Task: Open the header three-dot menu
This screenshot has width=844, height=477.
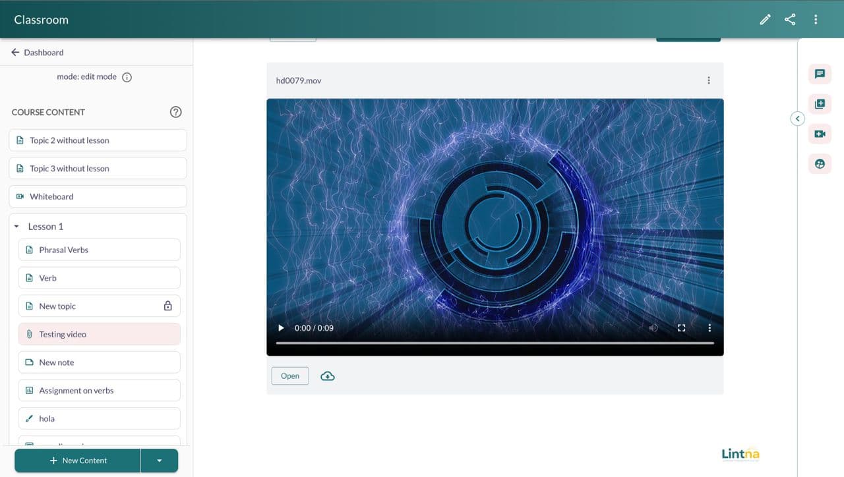Action: point(816,20)
